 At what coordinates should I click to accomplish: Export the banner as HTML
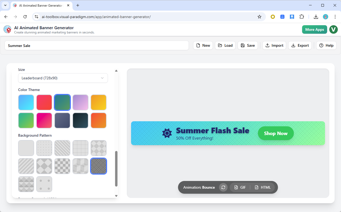(x=263, y=187)
